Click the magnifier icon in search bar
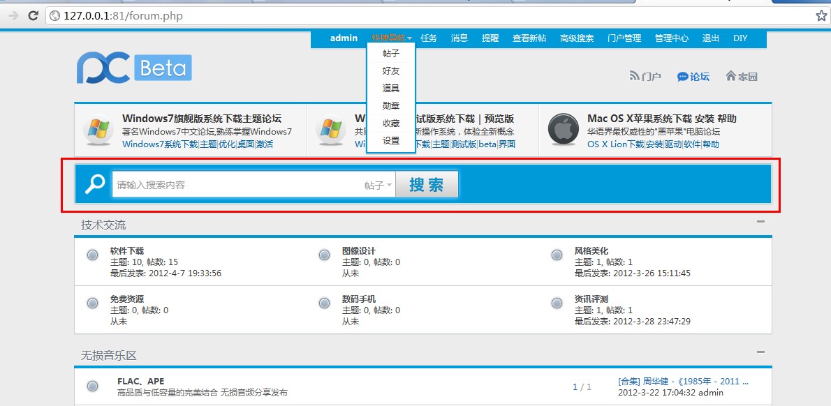Screen dimensions: 831x406 click(95, 184)
